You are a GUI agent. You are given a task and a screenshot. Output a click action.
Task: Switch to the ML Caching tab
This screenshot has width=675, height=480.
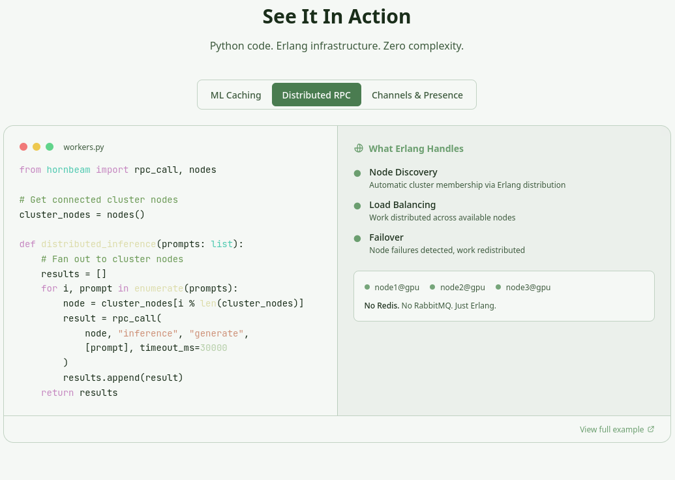click(x=235, y=95)
